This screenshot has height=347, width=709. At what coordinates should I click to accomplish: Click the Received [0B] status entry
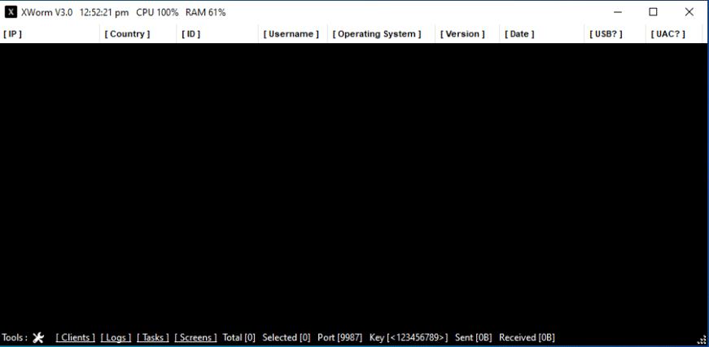527,337
